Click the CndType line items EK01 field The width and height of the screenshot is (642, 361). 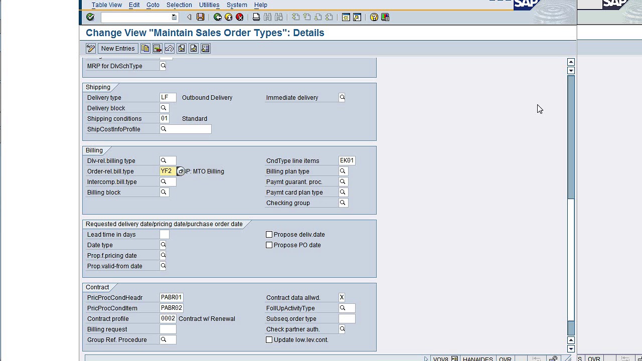(x=347, y=160)
